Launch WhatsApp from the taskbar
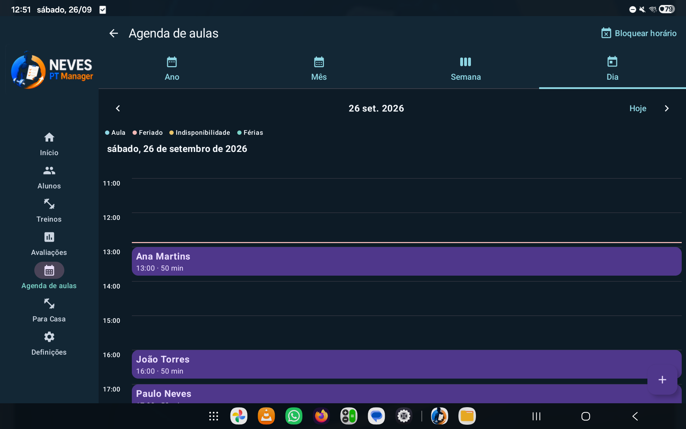 click(x=294, y=416)
